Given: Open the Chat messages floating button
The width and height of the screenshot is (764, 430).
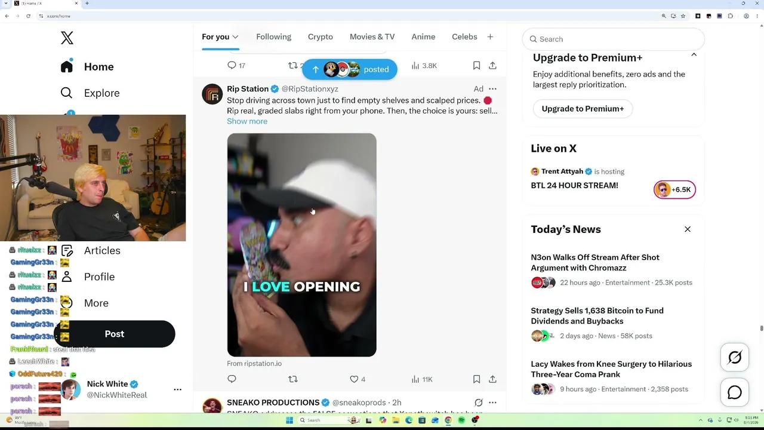Looking at the screenshot, I should [735, 392].
